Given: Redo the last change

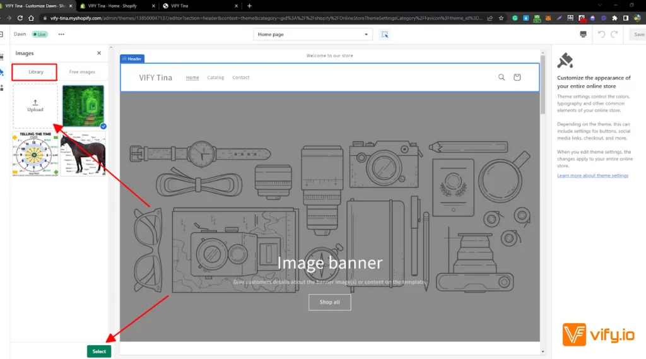Looking at the screenshot, I should tap(614, 34).
